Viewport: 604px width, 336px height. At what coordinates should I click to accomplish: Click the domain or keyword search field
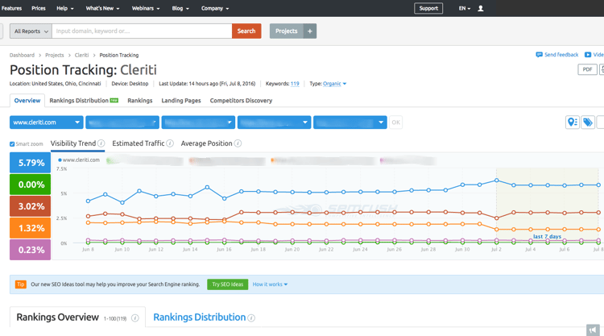142,31
